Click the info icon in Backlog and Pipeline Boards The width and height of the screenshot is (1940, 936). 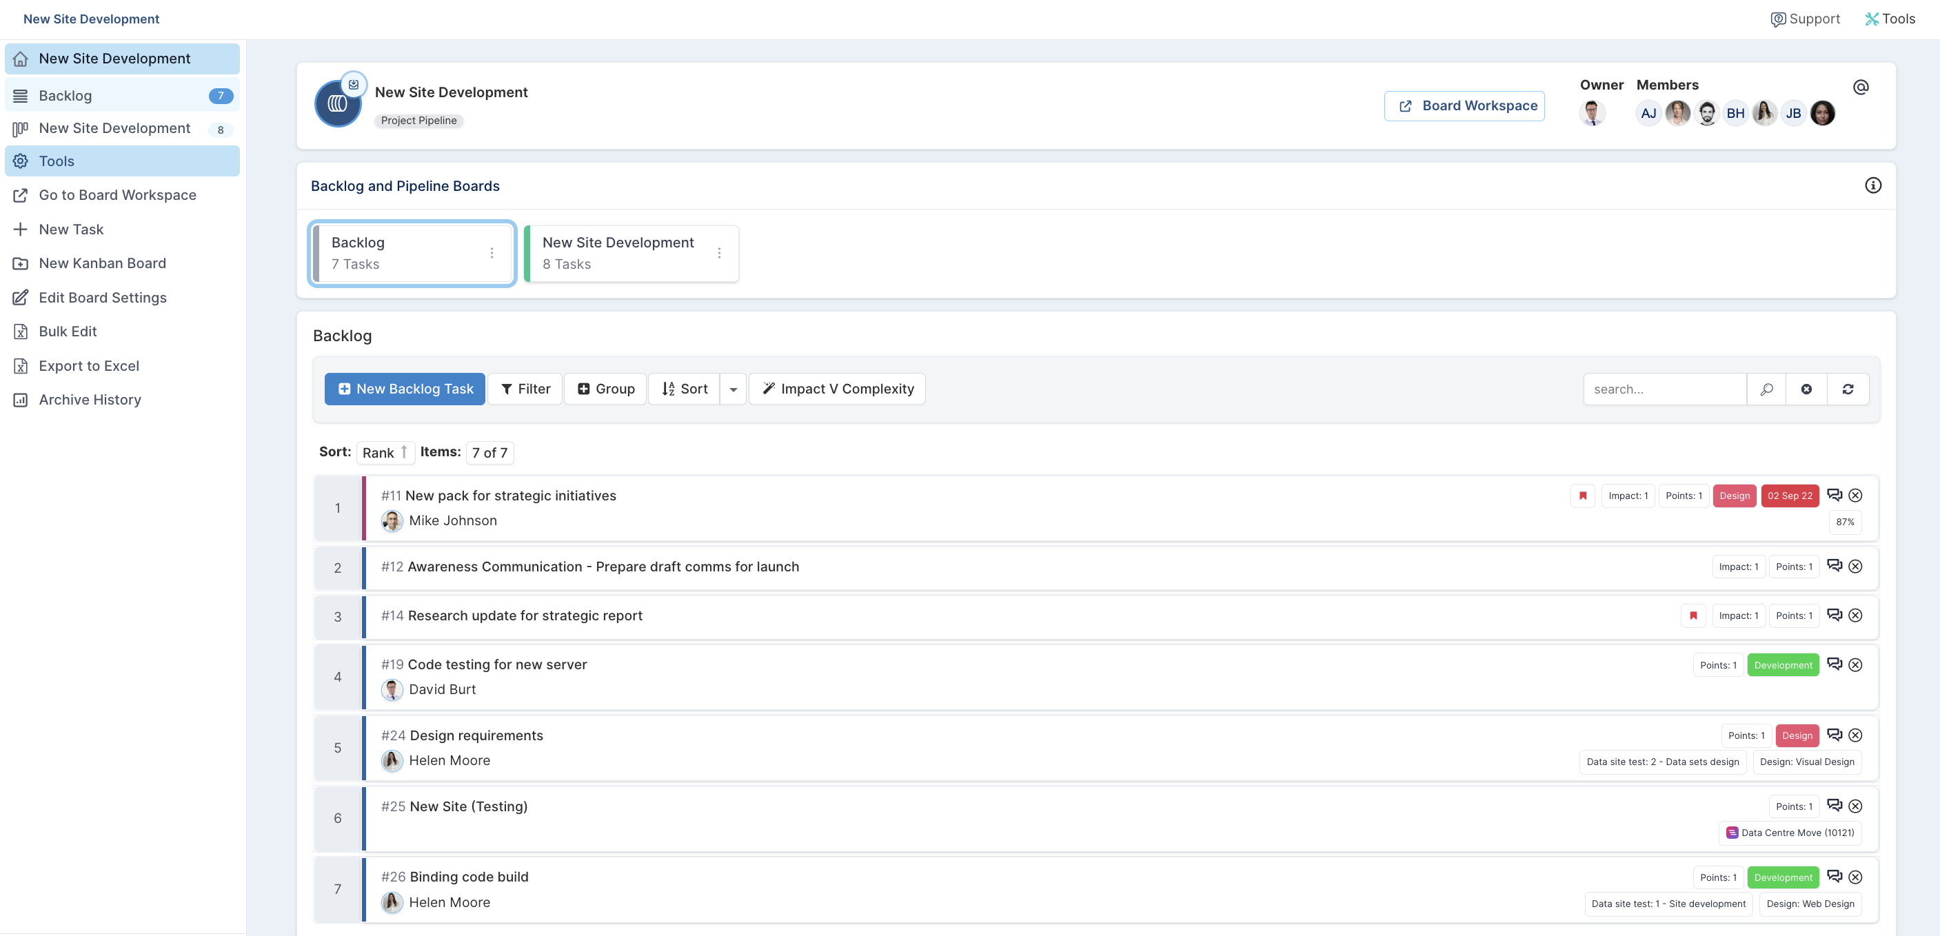click(1872, 185)
